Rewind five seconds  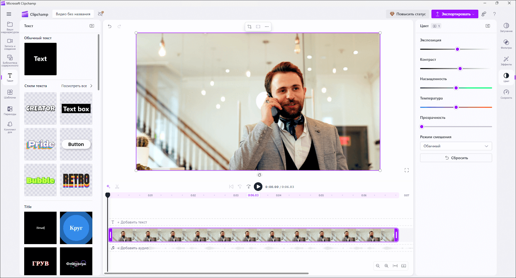[240, 187]
